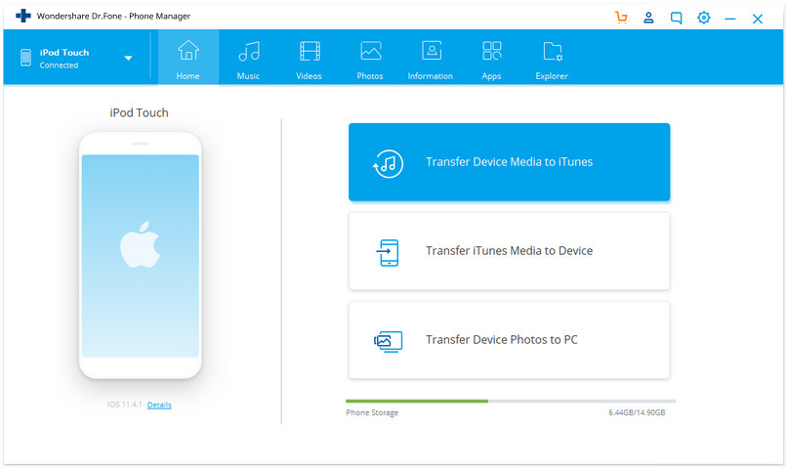Viewport: 788px width, 469px height.
Task: Click the iPod Touch device icon
Action: click(25, 58)
